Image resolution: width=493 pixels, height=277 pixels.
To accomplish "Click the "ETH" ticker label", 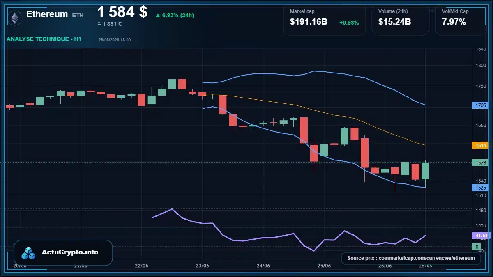I will (x=78, y=15).
